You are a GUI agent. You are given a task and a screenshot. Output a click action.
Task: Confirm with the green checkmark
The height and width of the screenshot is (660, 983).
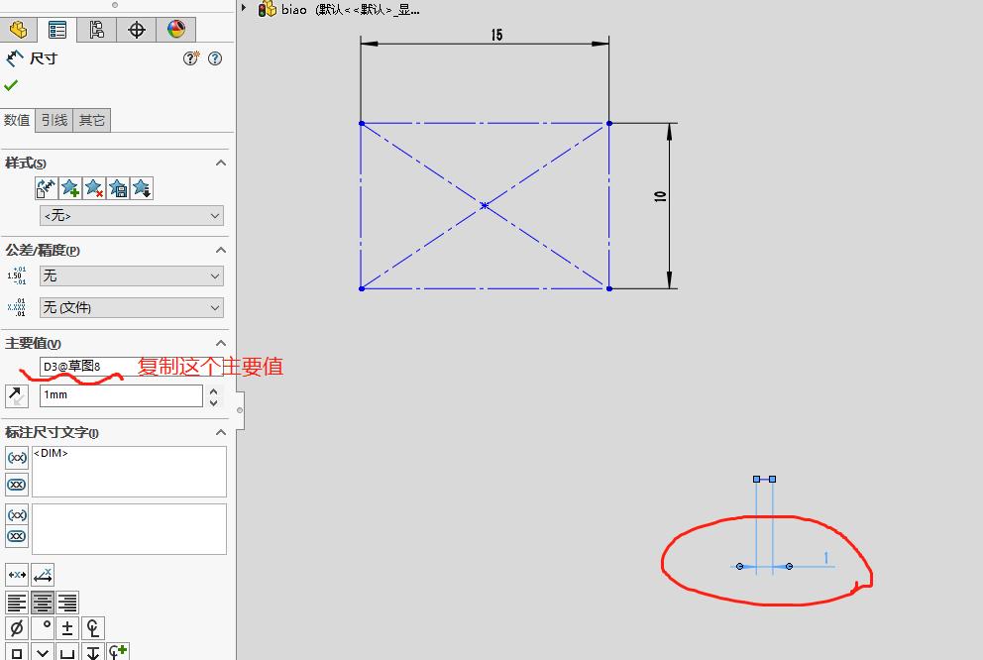(x=11, y=85)
